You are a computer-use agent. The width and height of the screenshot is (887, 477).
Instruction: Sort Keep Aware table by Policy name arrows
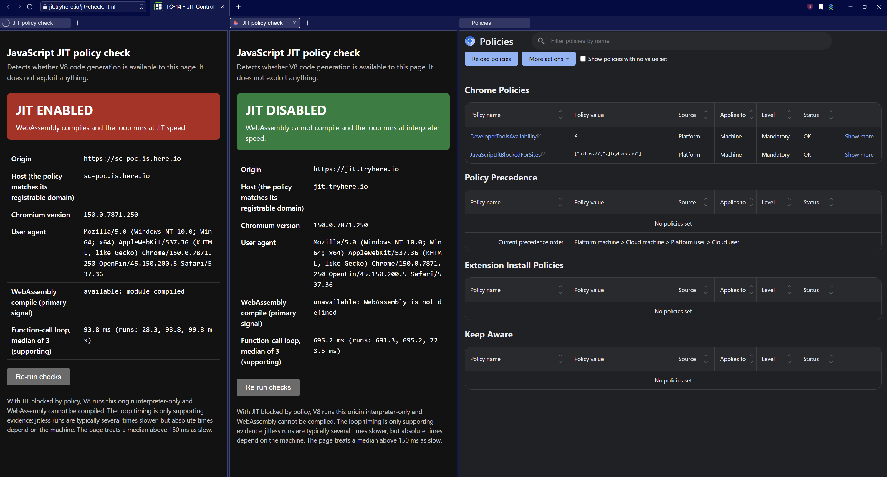(x=560, y=359)
